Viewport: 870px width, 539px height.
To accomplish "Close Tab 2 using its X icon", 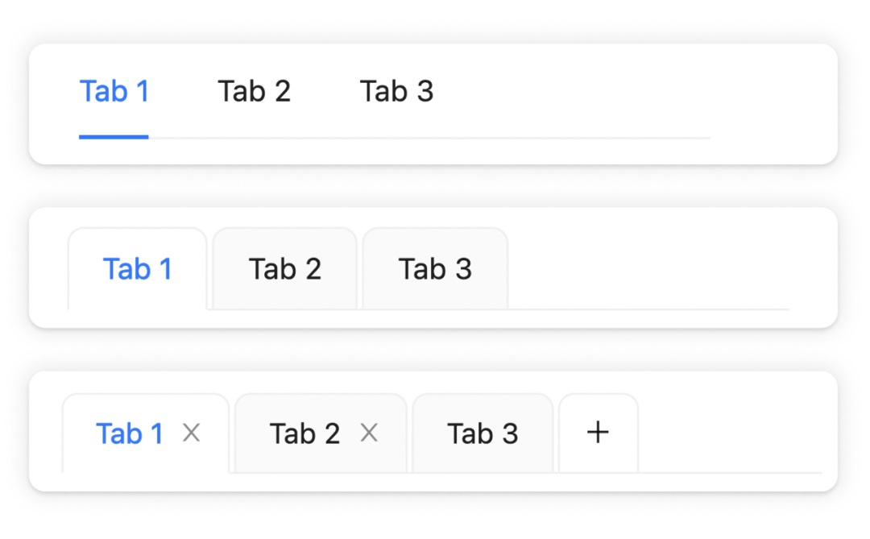I will [369, 433].
